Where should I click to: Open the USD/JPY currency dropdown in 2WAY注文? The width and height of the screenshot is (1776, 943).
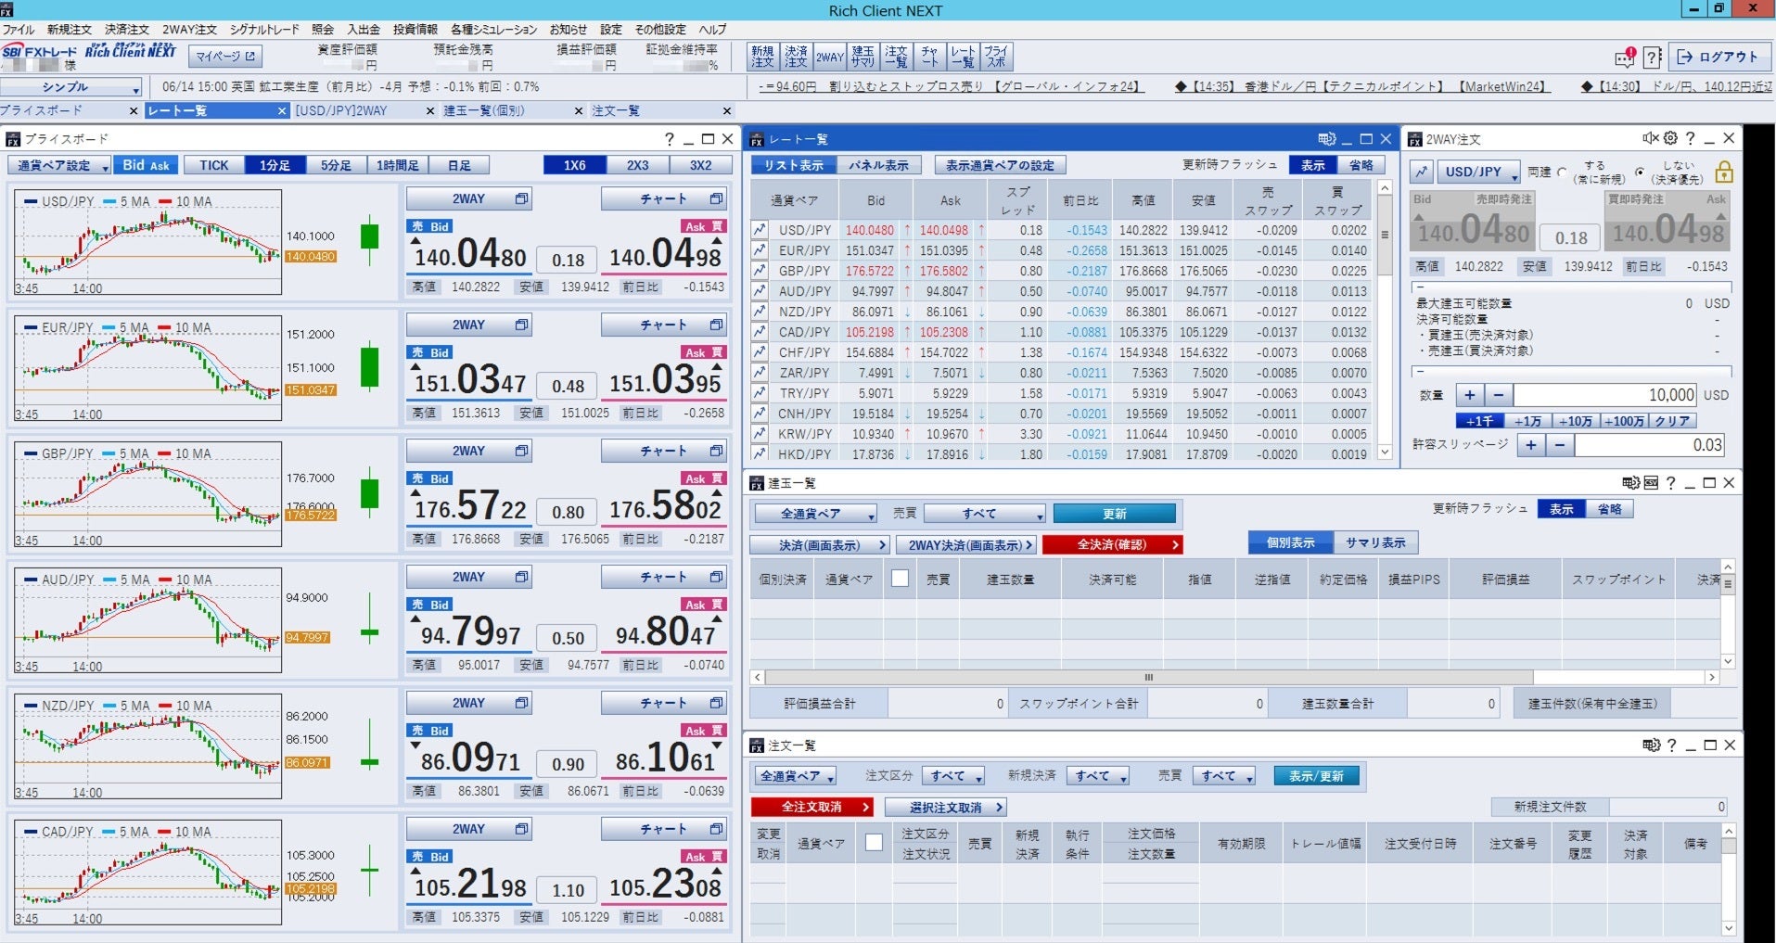point(1478,172)
